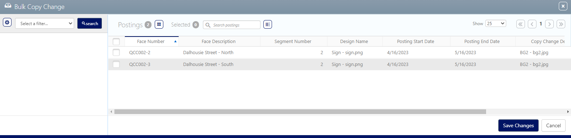Viewport: 571px width, 138px height.
Task: Open the Show 25 rows dropdown
Action: [496, 23]
